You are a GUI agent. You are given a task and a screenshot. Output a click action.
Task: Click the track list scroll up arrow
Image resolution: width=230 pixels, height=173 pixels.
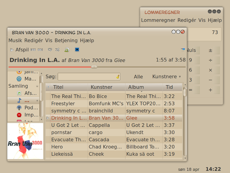pyautogui.click(x=185, y=85)
